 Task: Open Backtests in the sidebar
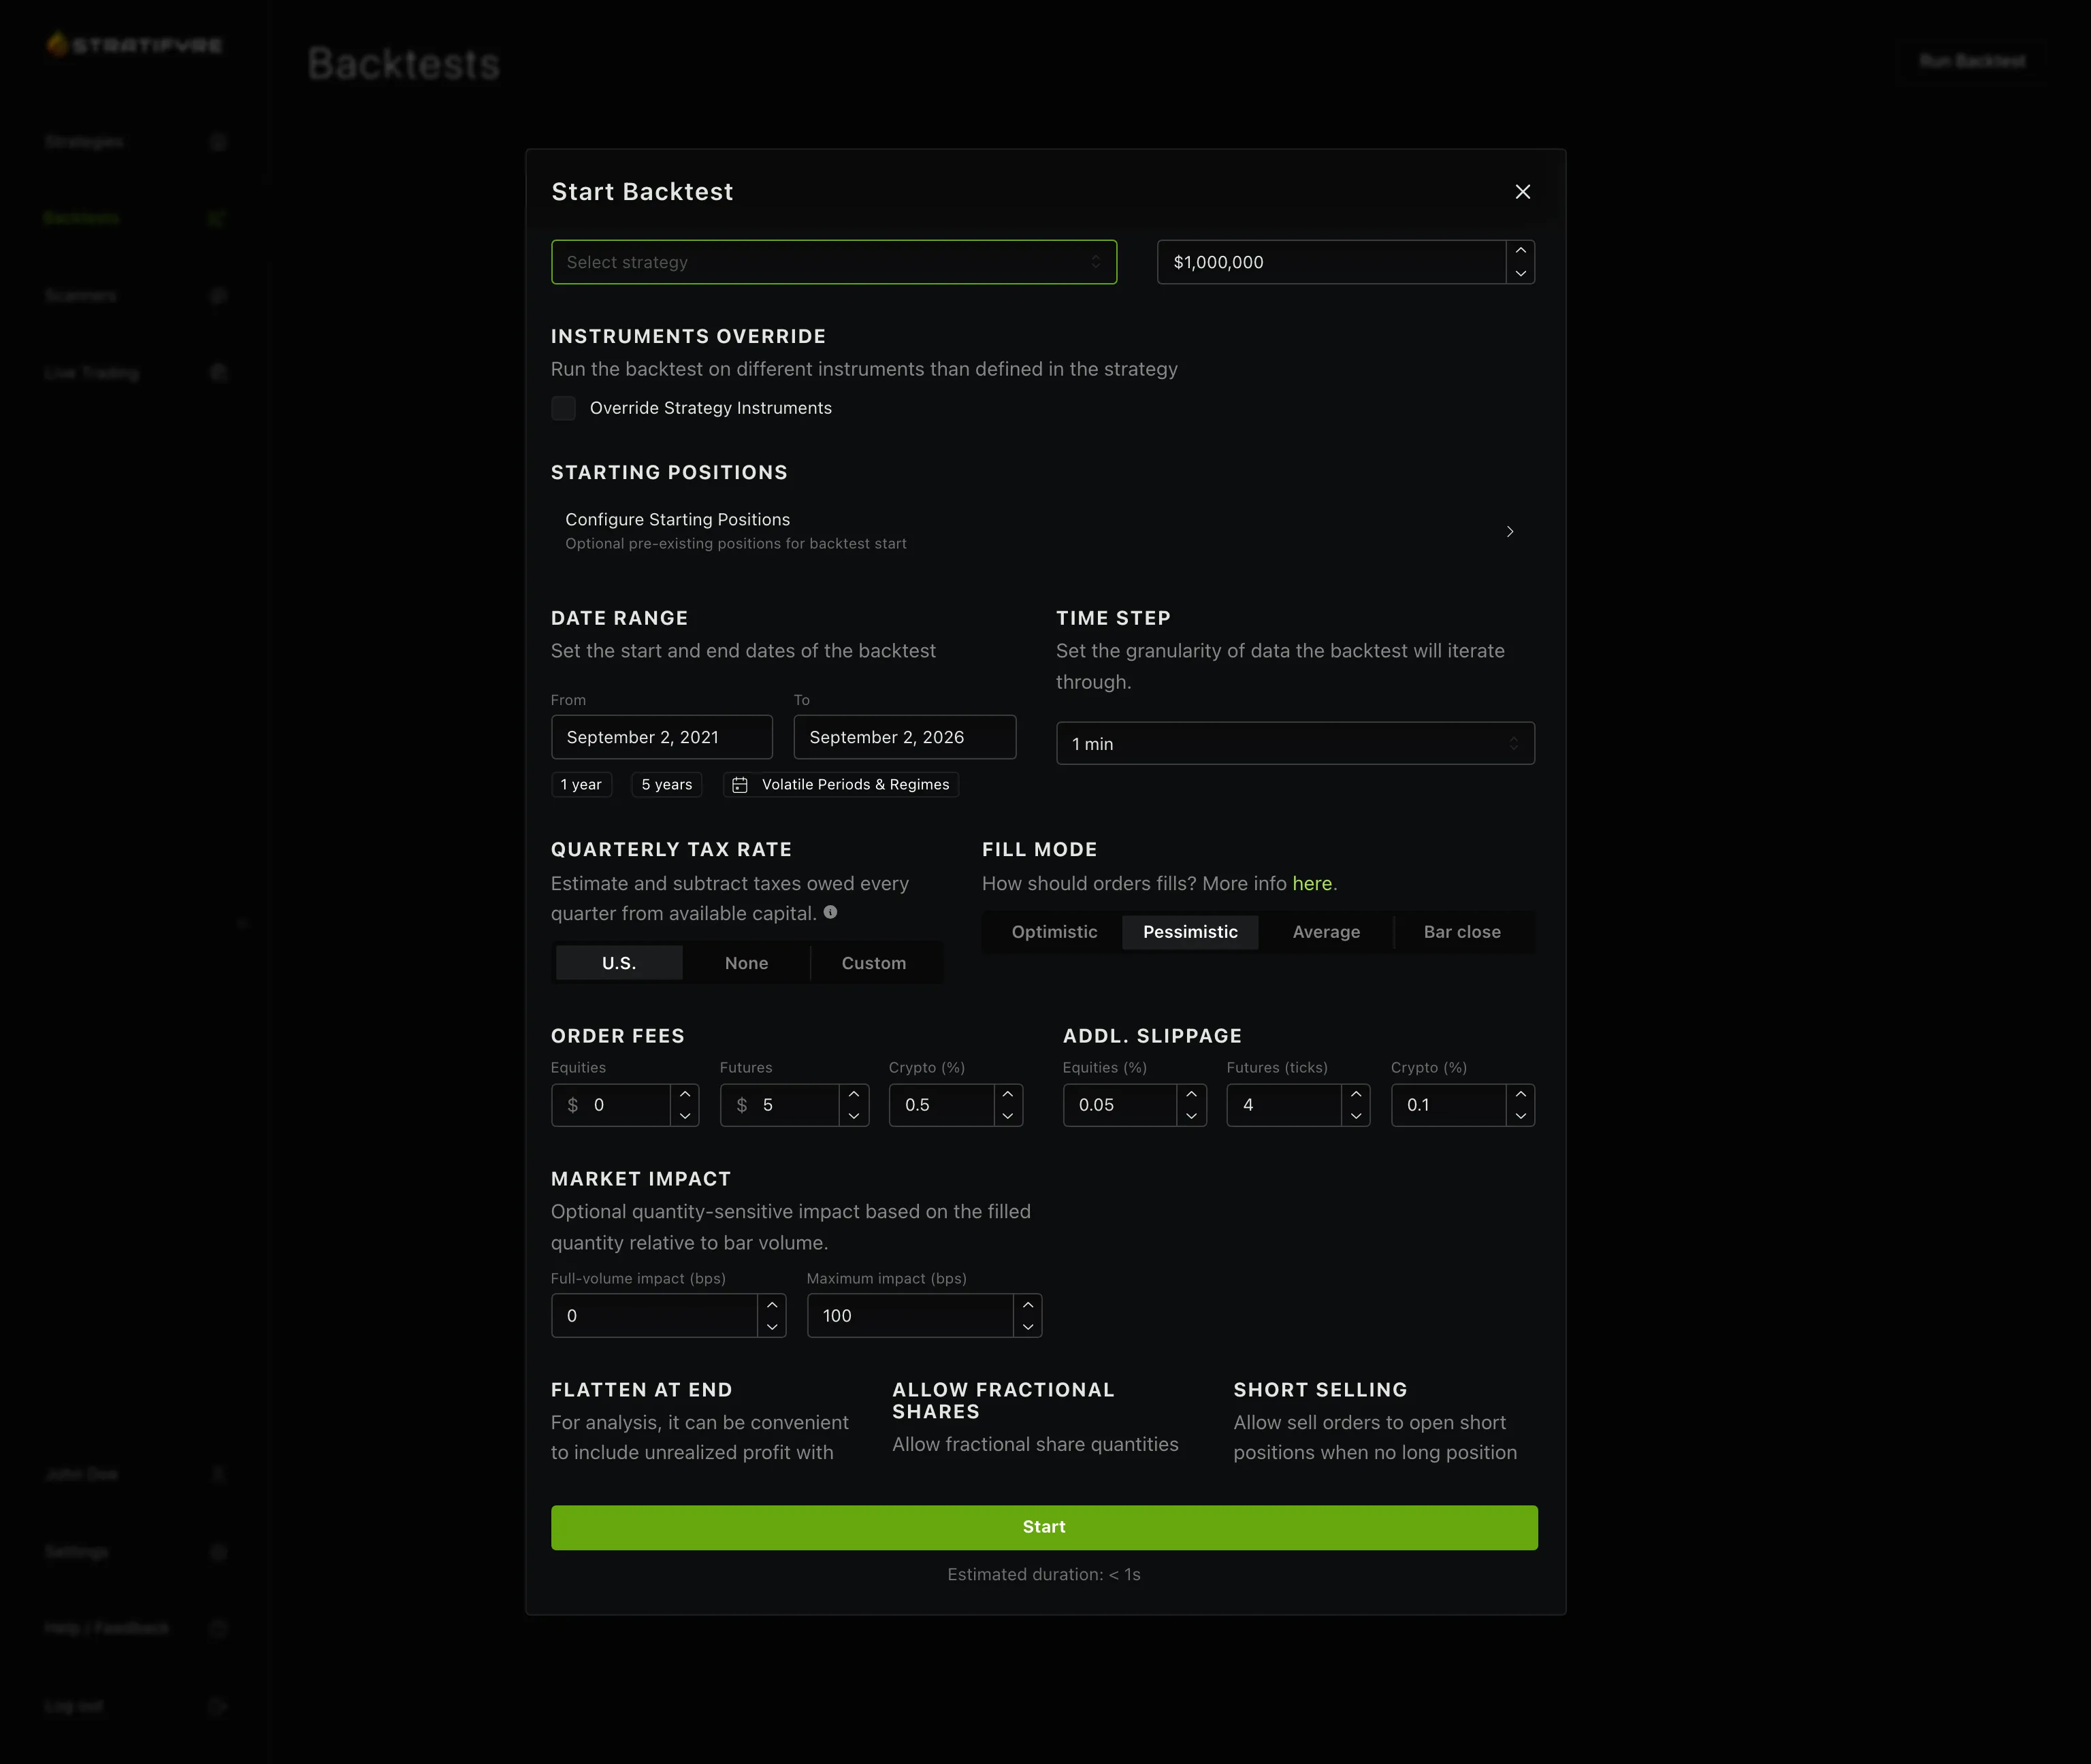click(136, 218)
